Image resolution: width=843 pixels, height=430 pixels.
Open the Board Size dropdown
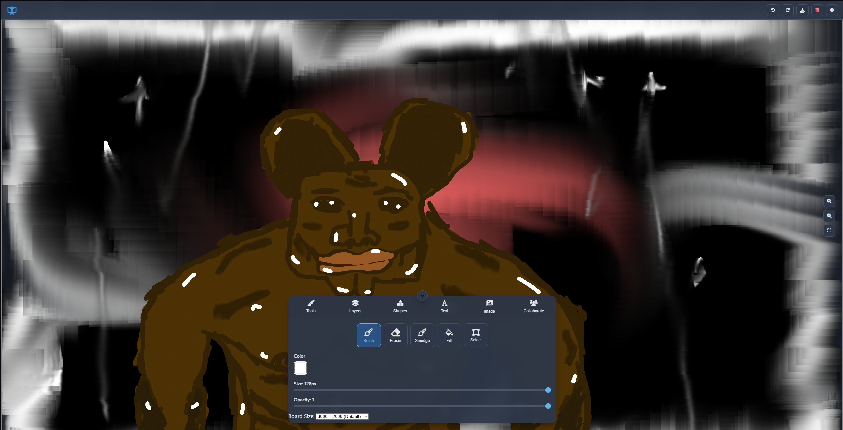click(342, 416)
